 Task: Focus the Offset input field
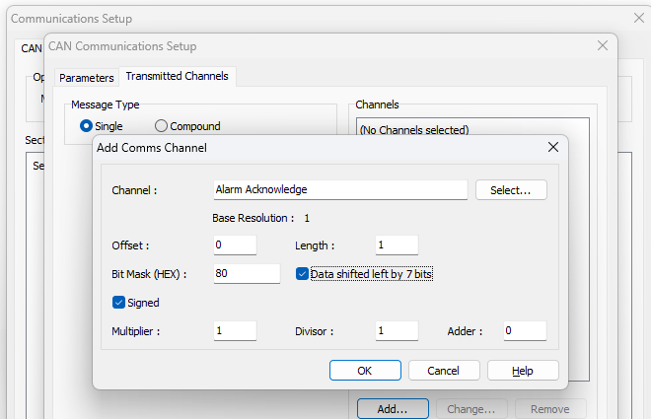point(235,245)
